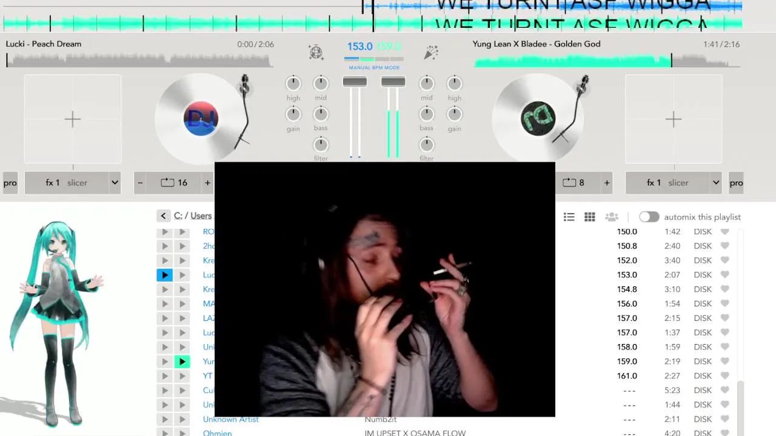Click the right deck mid EQ knob
Viewport: 776px width, 436px height.
coord(427,84)
